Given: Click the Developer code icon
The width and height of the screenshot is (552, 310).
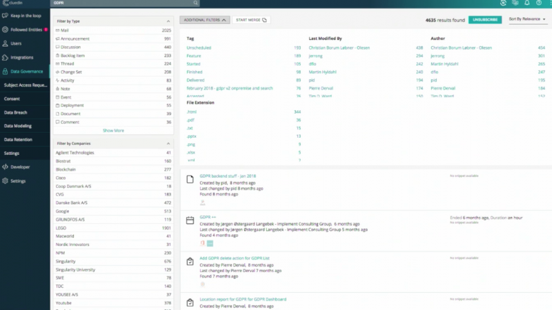Looking at the screenshot, I should (x=5, y=167).
